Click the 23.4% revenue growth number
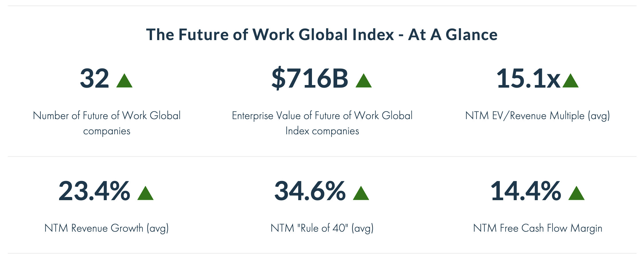The width and height of the screenshot is (644, 260). tap(94, 191)
